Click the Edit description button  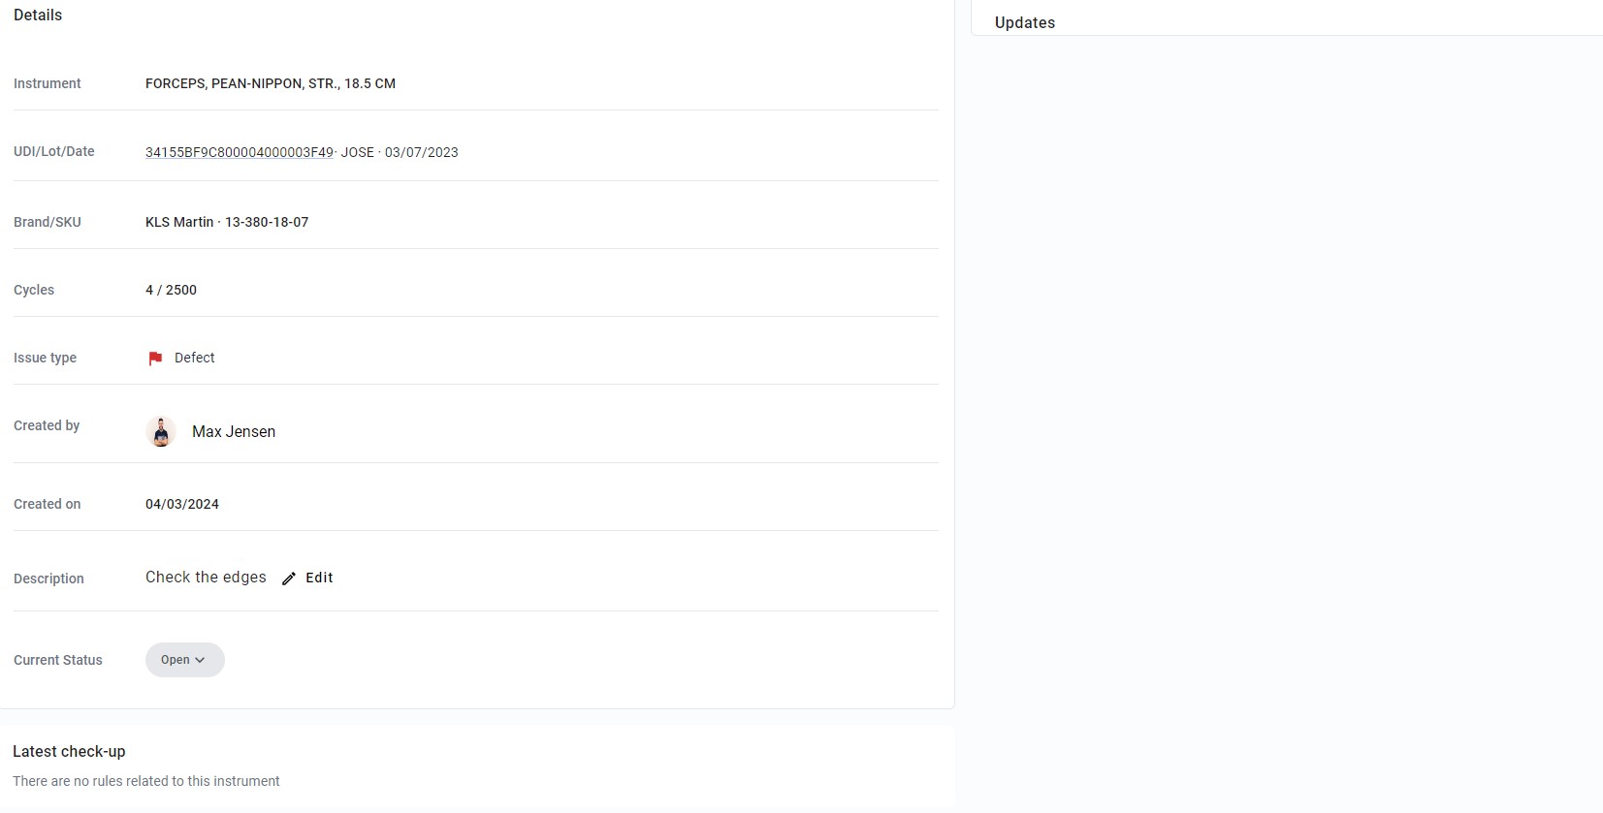[307, 578]
